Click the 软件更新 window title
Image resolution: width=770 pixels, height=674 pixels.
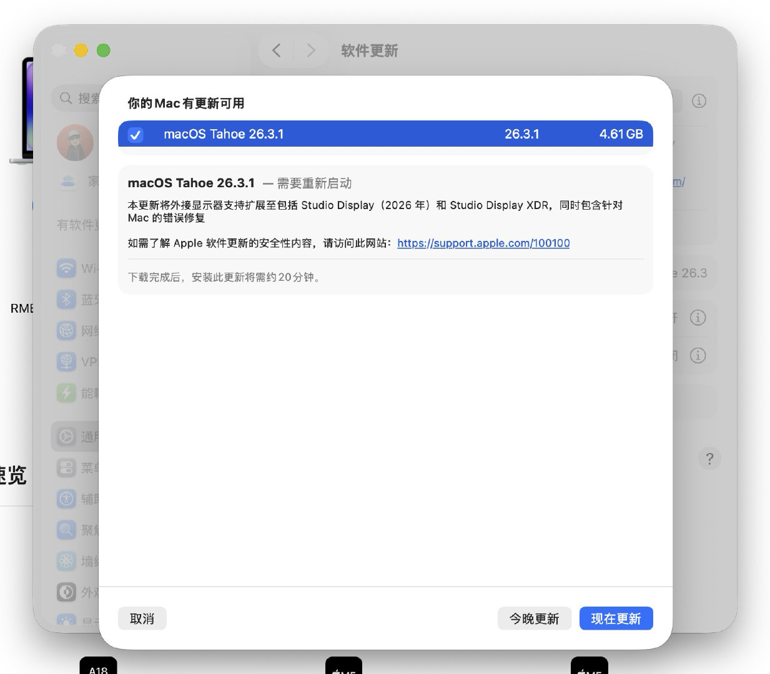(x=370, y=51)
